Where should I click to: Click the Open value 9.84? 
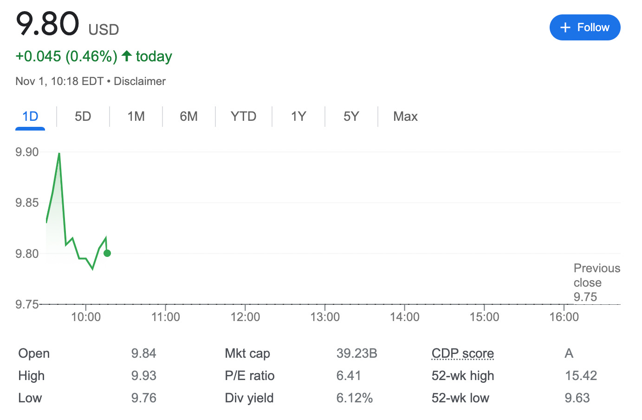pyautogui.click(x=143, y=354)
